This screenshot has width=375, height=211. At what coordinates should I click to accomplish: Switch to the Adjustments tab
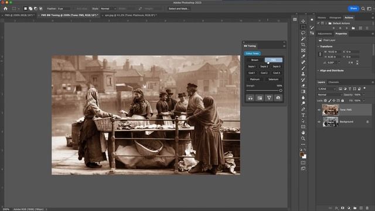(x=325, y=34)
